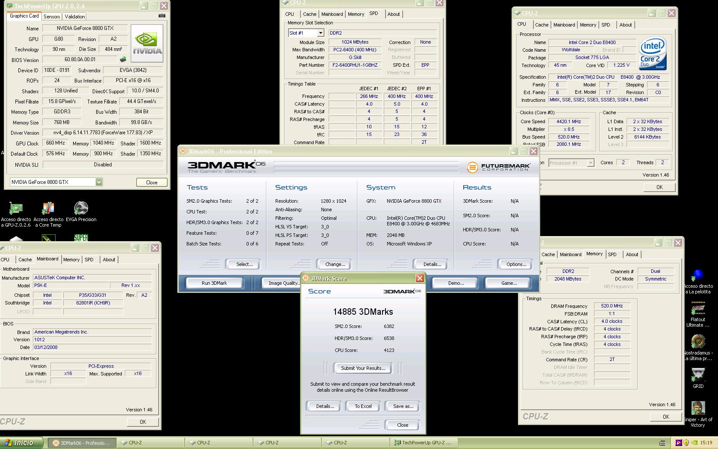This screenshot has width=718, height=449.
Task: Open the Flatout Ultimate desktop icon
Action: tap(698, 315)
